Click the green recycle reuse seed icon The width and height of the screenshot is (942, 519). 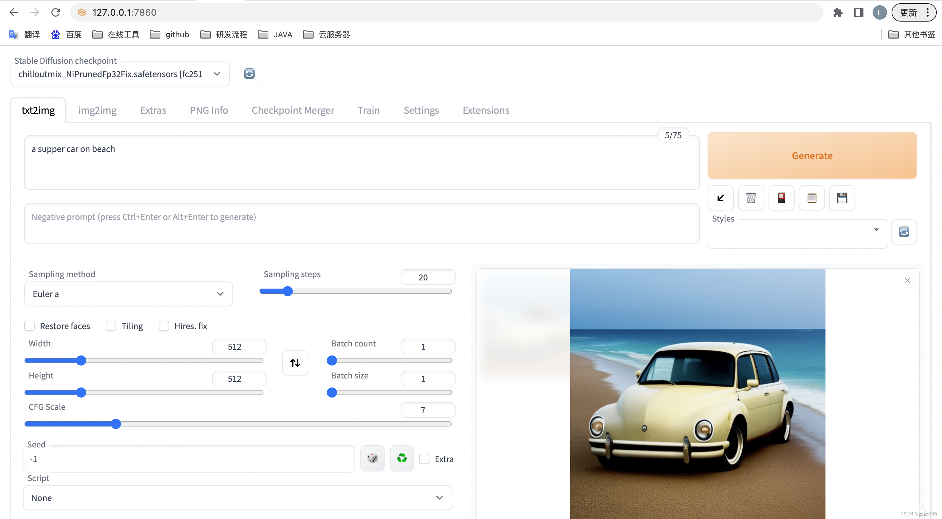coord(402,458)
